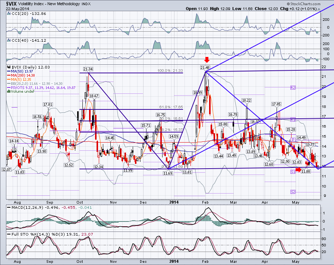Click the 21.34 October peak label
Screen dimensions: 334x265
tap(88, 69)
